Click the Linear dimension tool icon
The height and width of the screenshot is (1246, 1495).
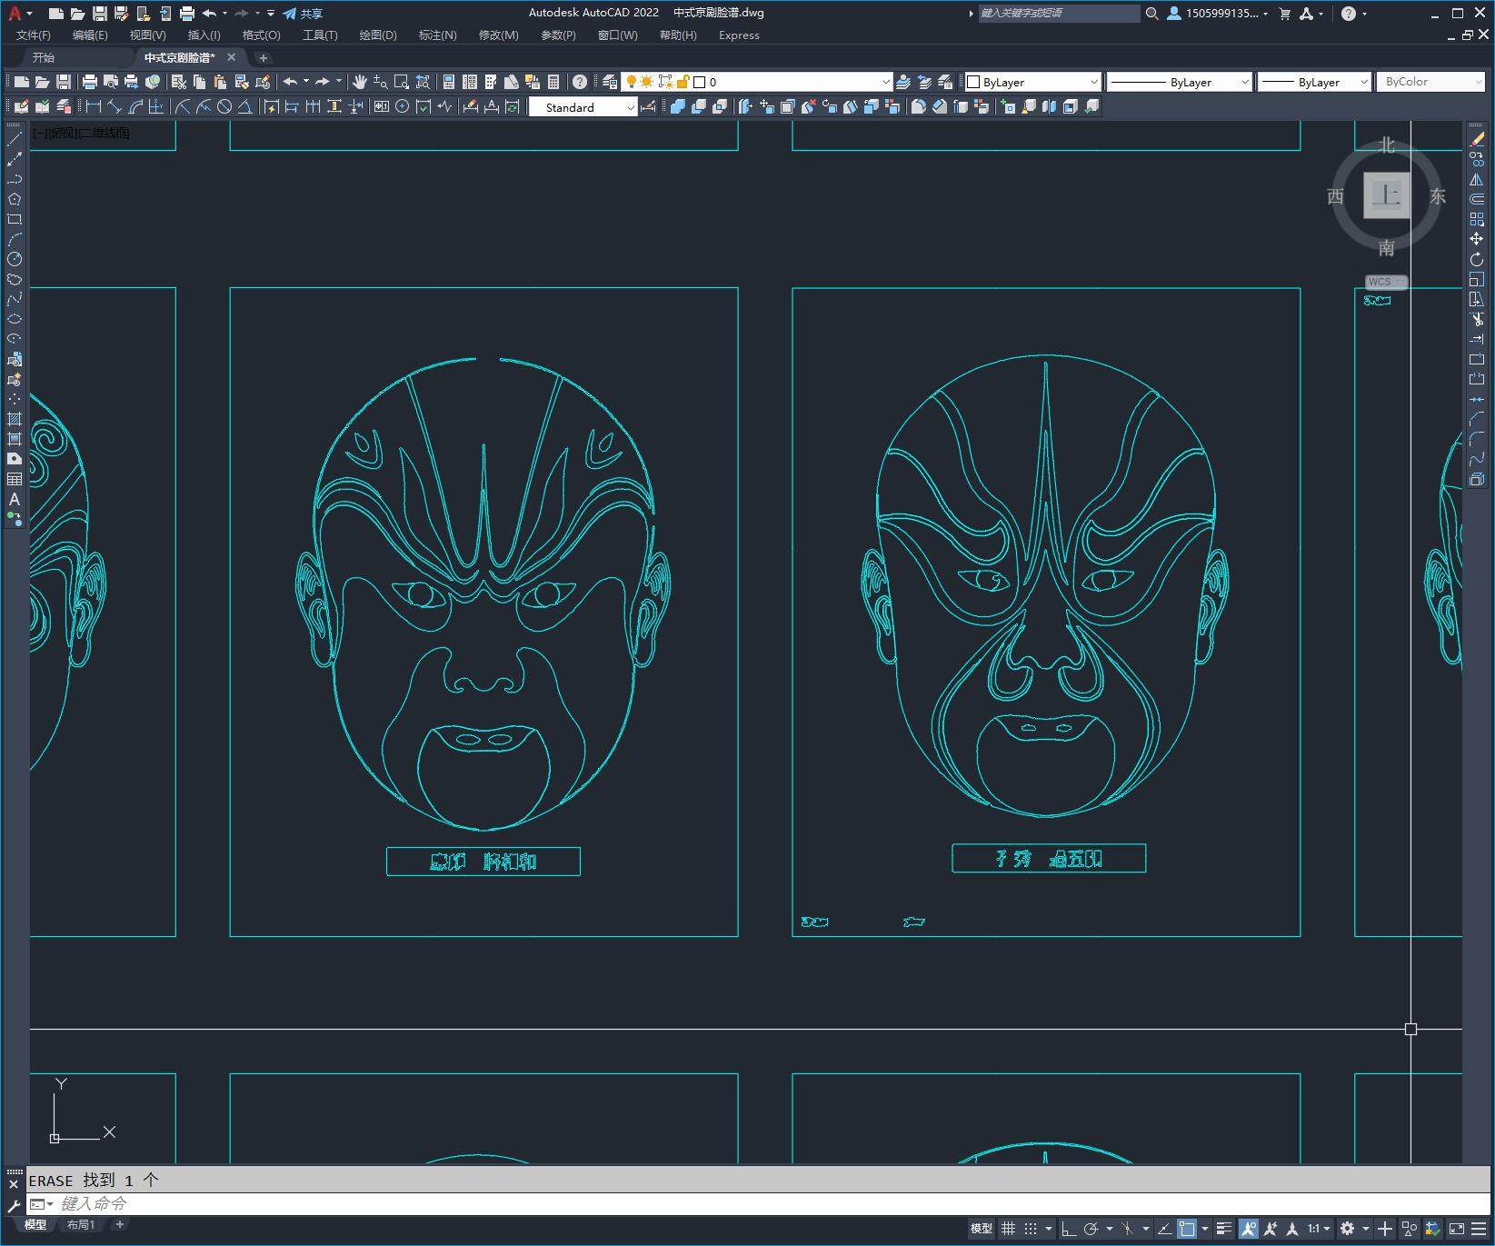click(x=93, y=106)
